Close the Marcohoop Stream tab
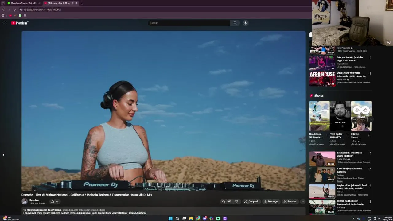Viewport: 393px width, 221px height. [x=39, y=3]
